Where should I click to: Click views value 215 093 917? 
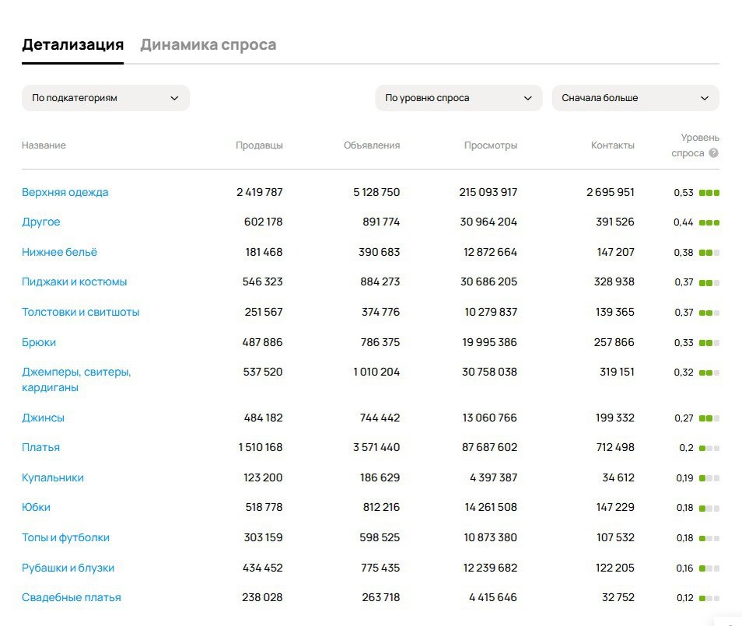coord(488,192)
